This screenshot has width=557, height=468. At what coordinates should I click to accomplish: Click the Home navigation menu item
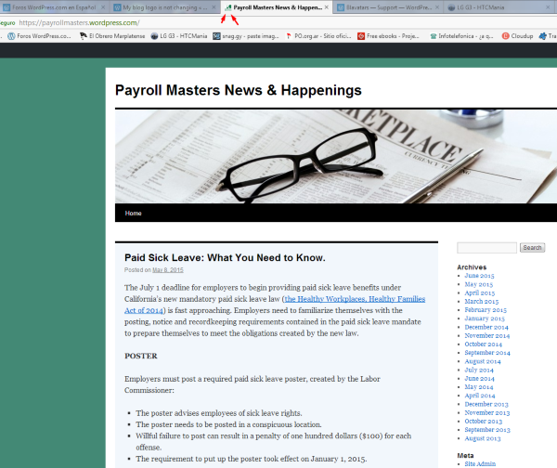(x=134, y=213)
